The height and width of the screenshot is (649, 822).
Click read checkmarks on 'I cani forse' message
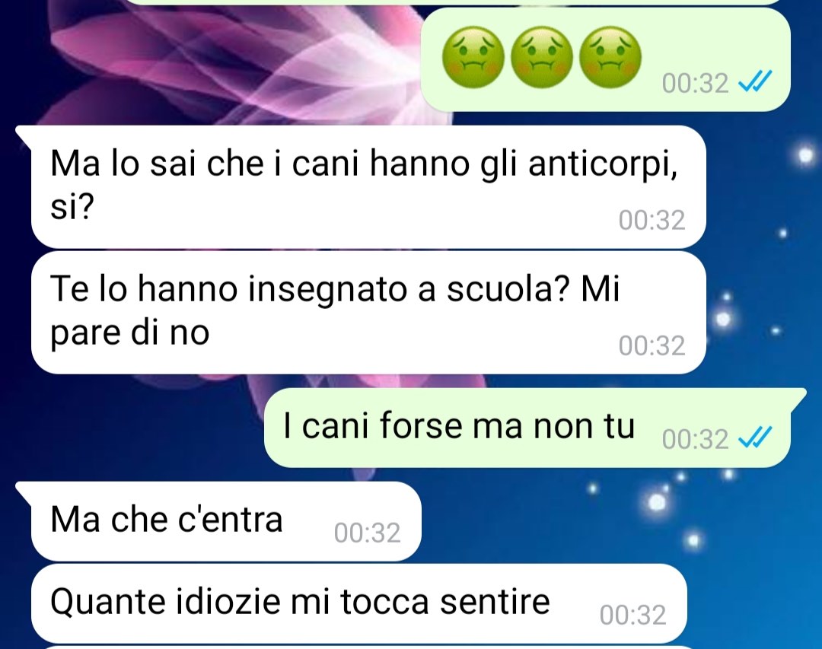[x=755, y=437]
